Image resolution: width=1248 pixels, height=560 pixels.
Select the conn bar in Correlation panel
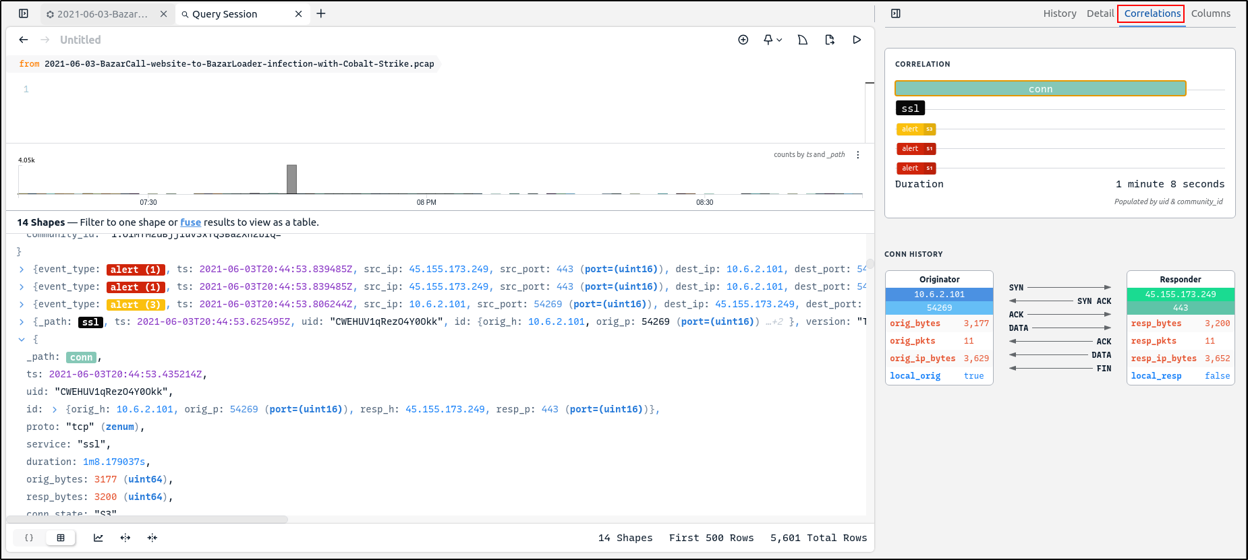tap(1040, 89)
